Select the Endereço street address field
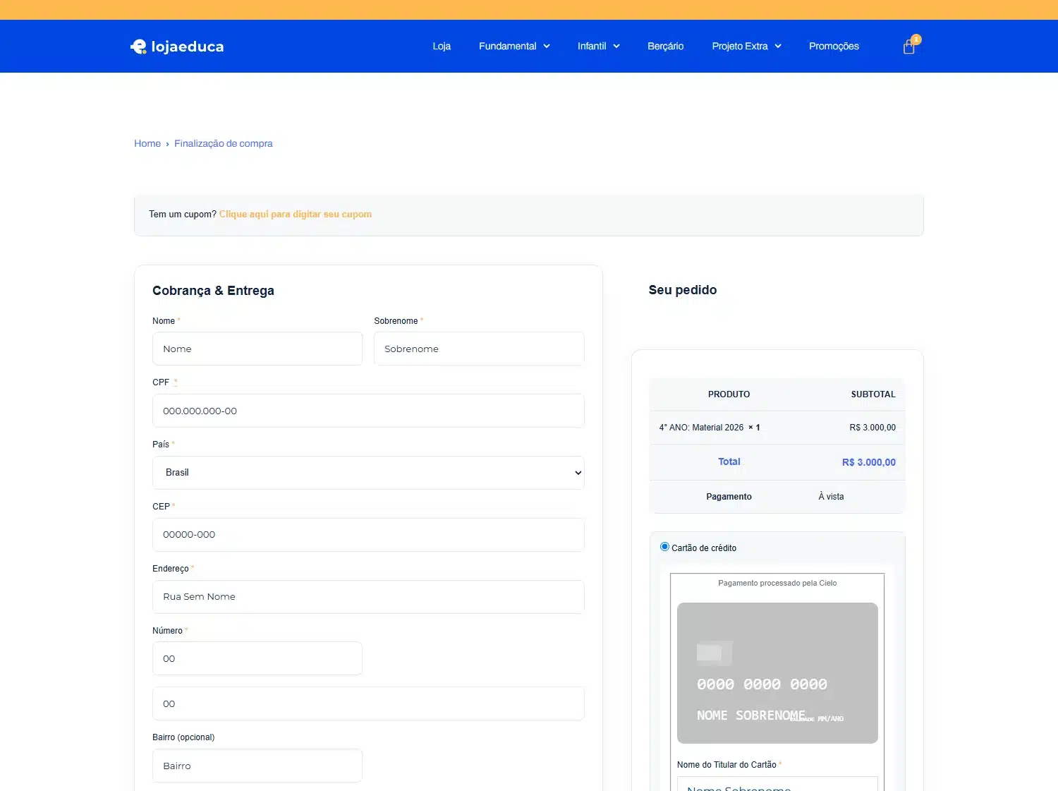1058x791 pixels. [368, 597]
